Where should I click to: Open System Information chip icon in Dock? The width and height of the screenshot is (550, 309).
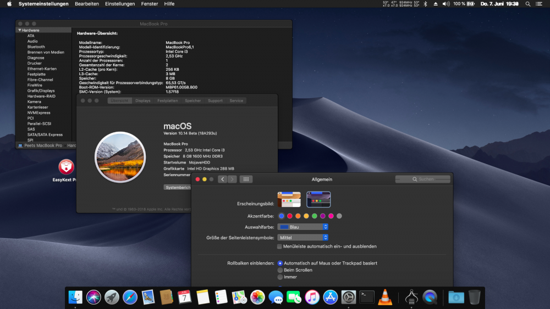pos(411,297)
